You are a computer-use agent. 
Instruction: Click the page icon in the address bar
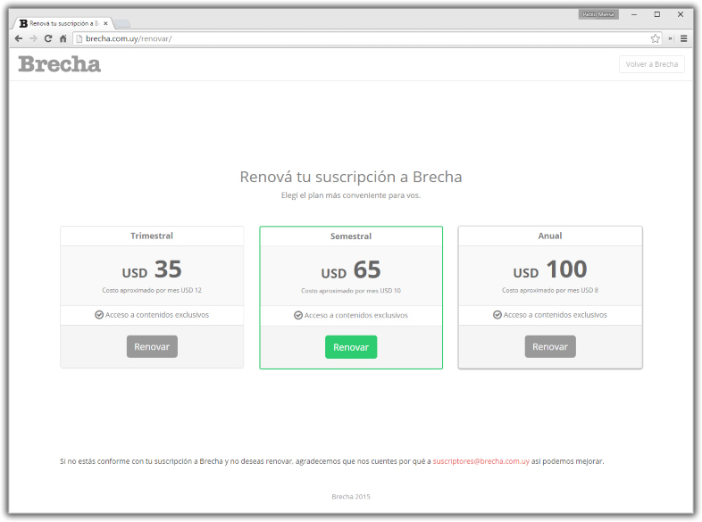[x=79, y=38]
